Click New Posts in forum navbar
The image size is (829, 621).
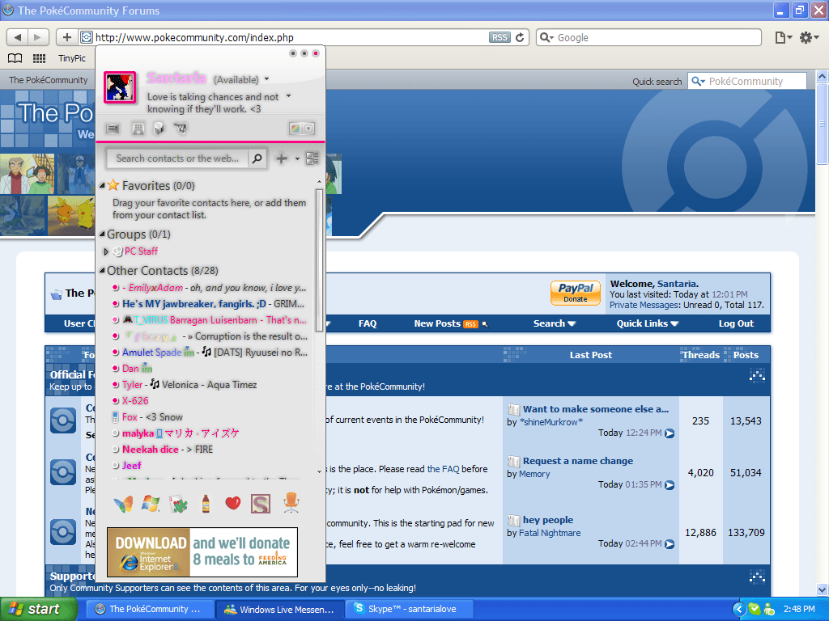click(x=437, y=323)
